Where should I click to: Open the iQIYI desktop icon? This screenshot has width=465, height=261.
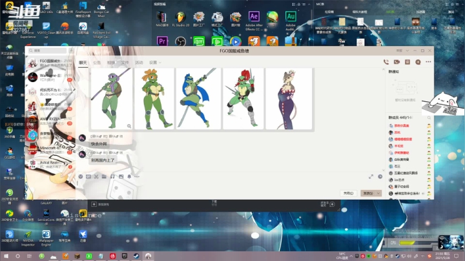click(199, 41)
